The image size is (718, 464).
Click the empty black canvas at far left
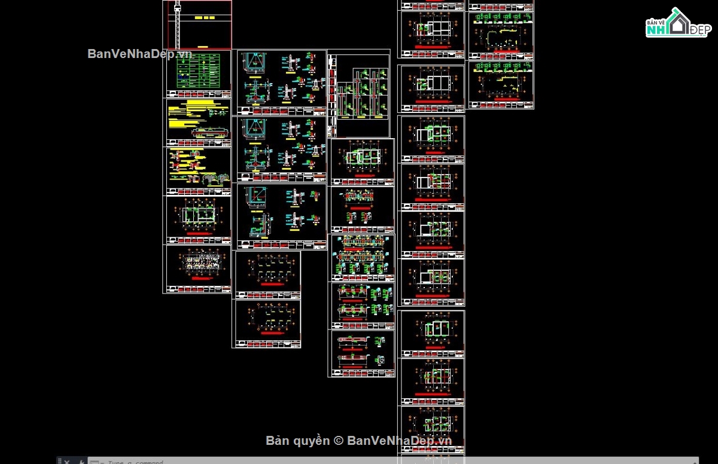coord(72,239)
